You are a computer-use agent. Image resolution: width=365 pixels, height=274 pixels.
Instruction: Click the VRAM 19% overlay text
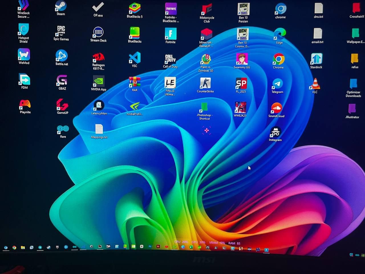(x=217, y=243)
